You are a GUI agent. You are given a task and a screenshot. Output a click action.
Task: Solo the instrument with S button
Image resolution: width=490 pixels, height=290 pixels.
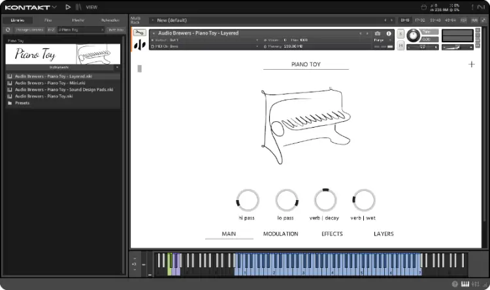tap(400, 34)
